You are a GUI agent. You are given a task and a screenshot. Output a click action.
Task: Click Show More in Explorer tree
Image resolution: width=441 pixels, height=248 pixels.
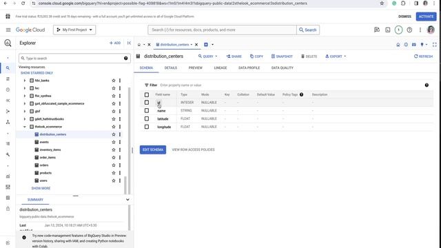click(x=41, y=188)
